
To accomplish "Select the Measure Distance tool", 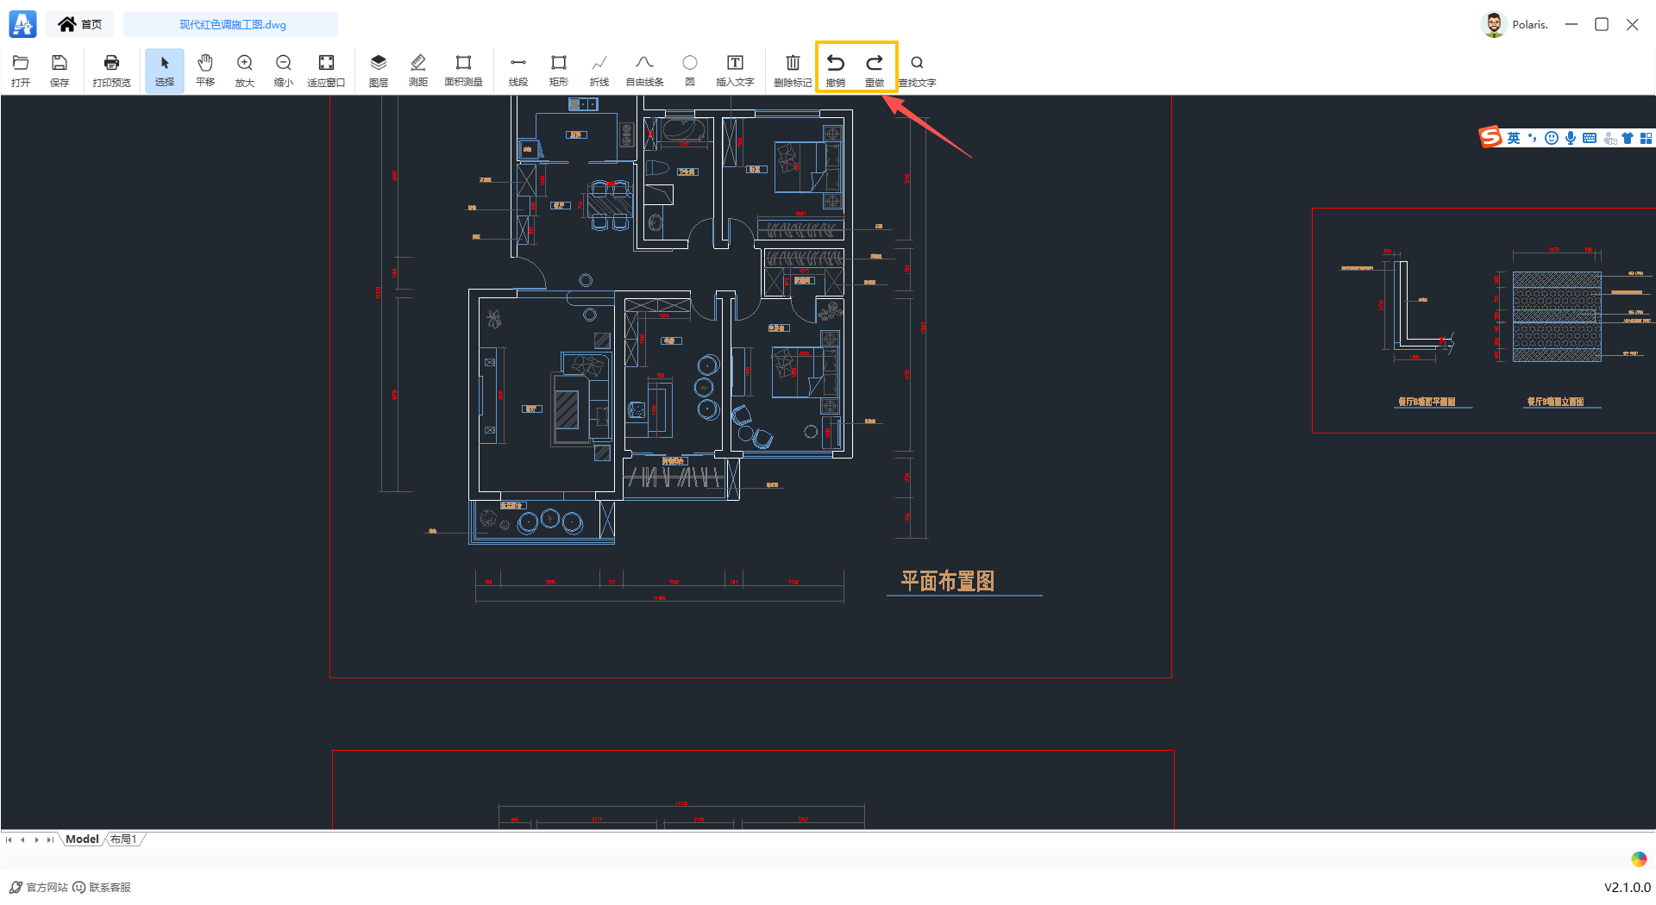I will (x=418, y=70).
